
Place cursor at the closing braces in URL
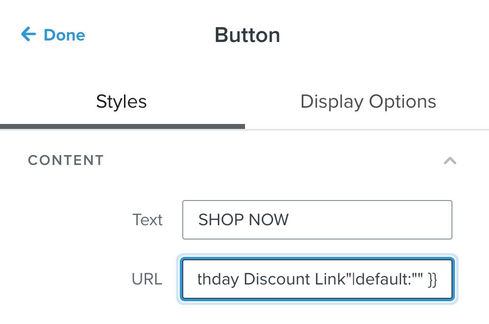[x=433, y=280]
